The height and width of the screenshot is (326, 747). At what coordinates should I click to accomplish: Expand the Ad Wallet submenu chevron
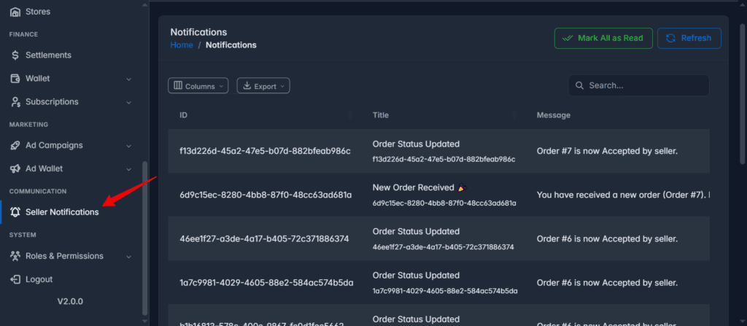pos(128,168)
